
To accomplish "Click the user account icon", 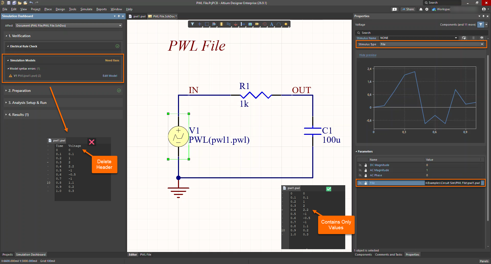I will (484, 9).
